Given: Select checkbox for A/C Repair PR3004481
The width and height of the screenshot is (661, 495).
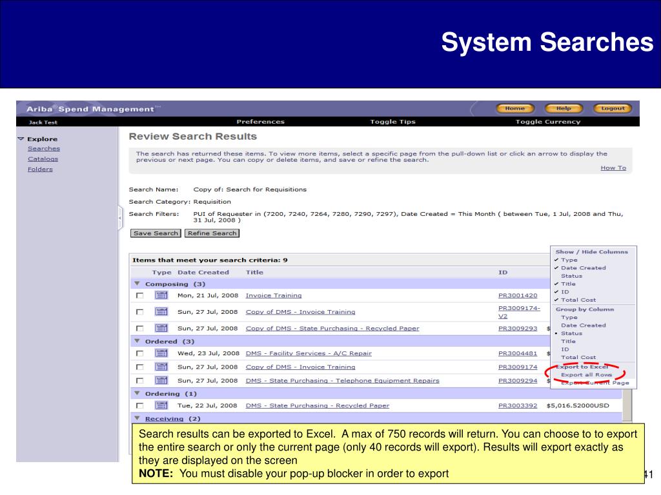Looking at the screenshot, I should (139, 354).
